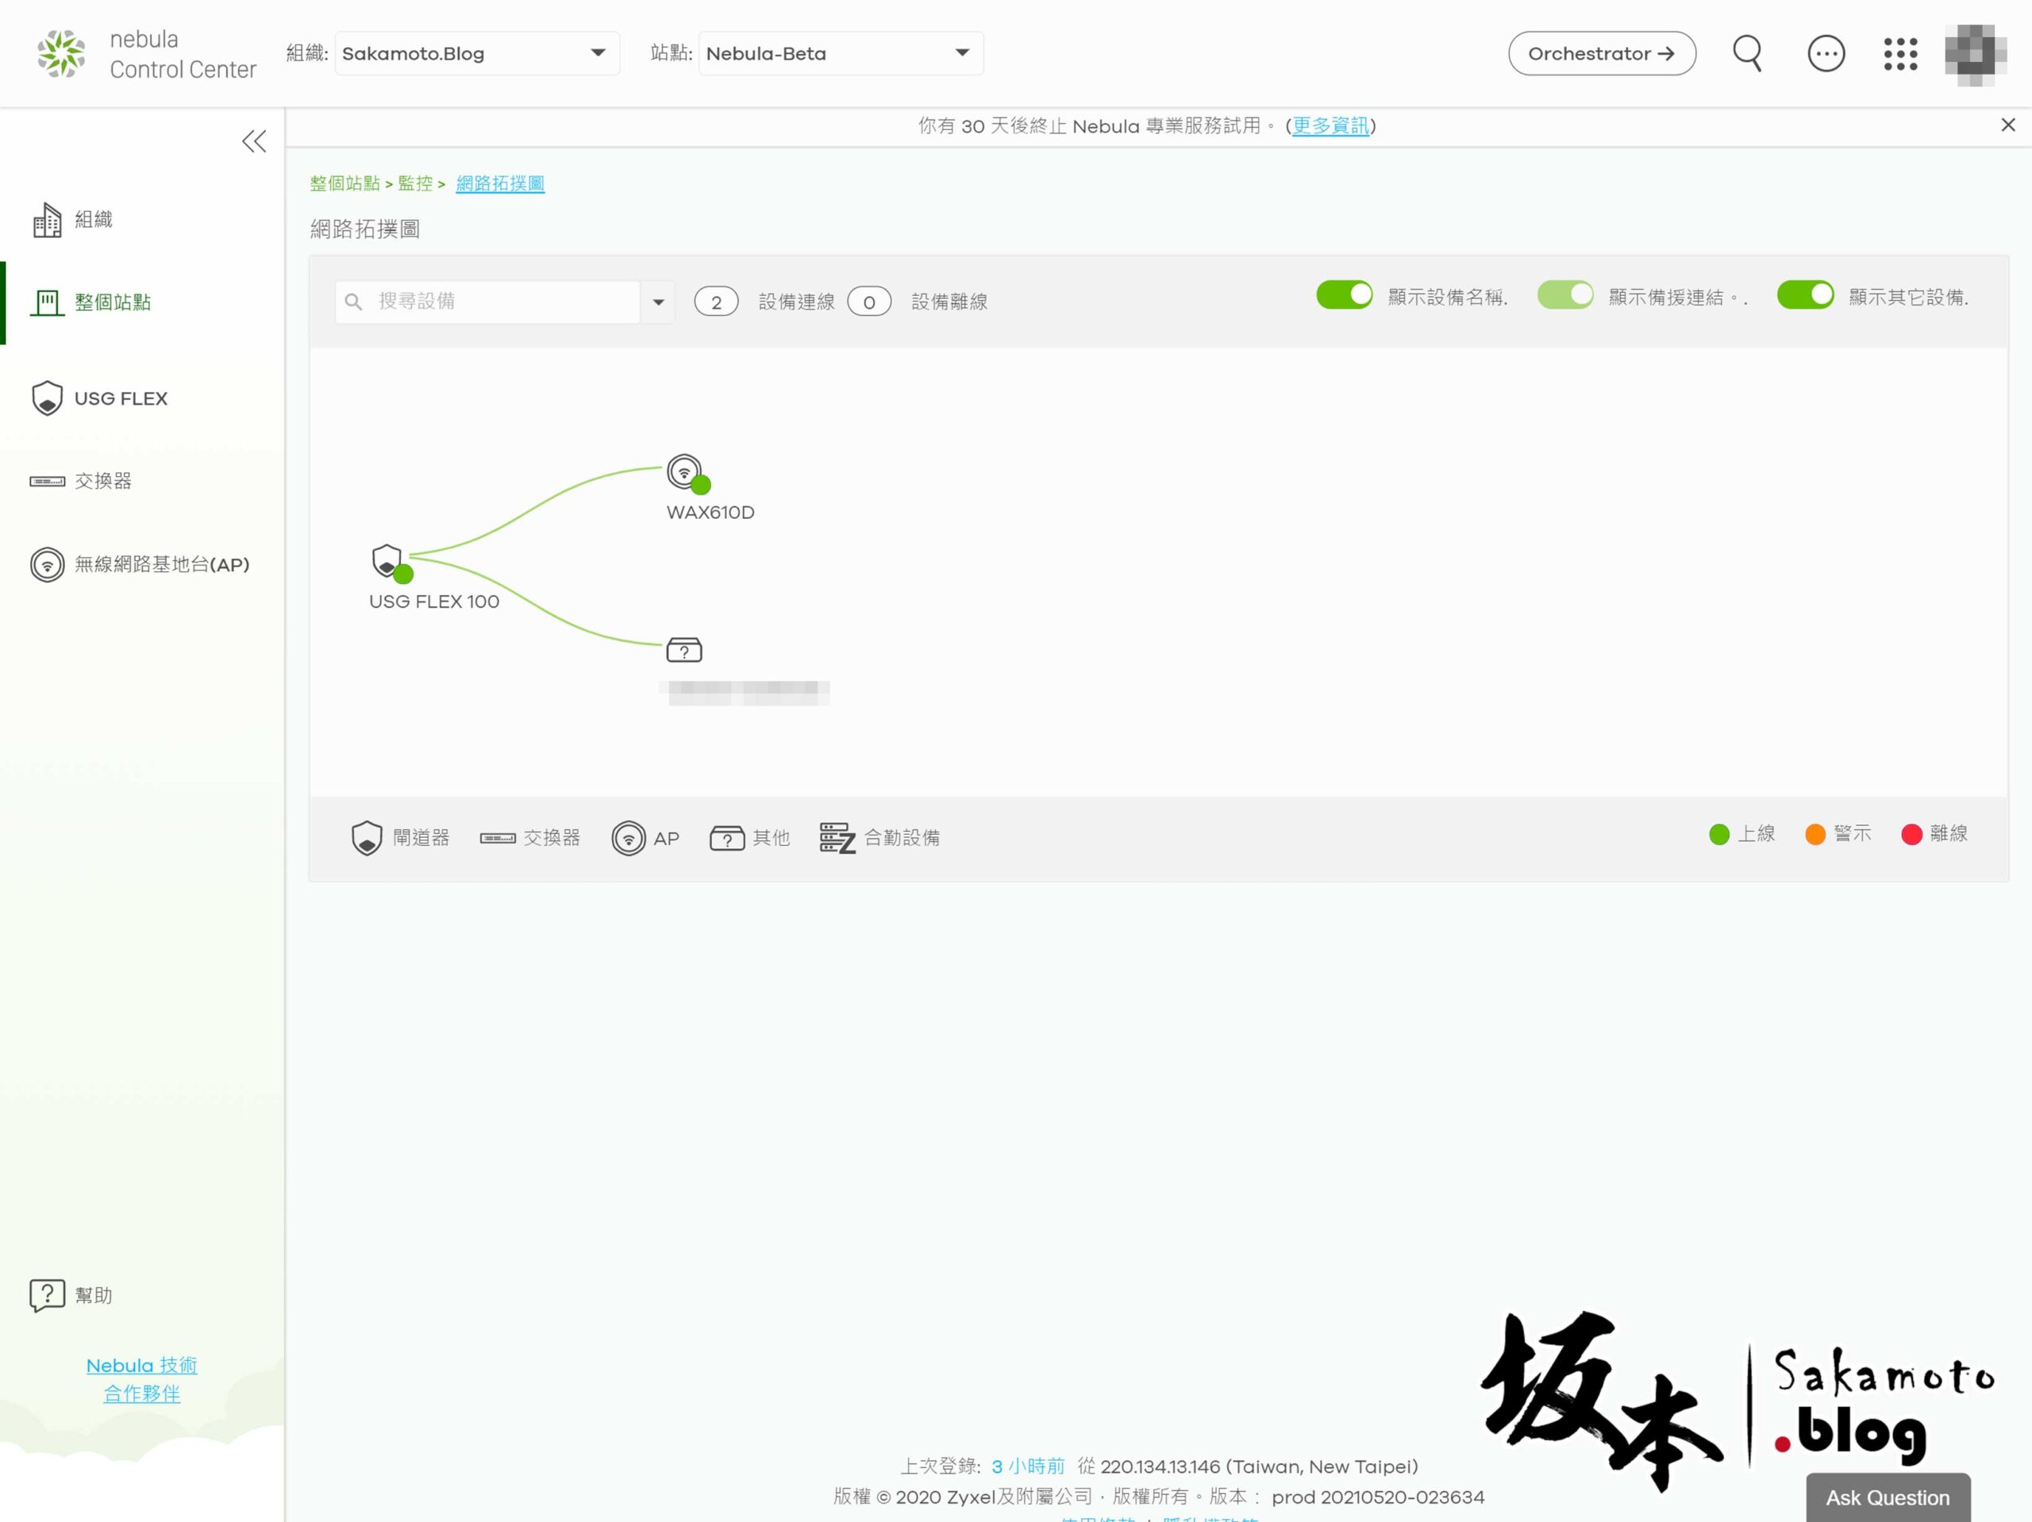Select the 整個站點 sidebar menu item
This screenshot has height=1522, width=2032.
coord(90,302)
